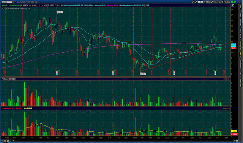Select the line drawing tool
Screen dimensions: 243x143
(11, 141)
